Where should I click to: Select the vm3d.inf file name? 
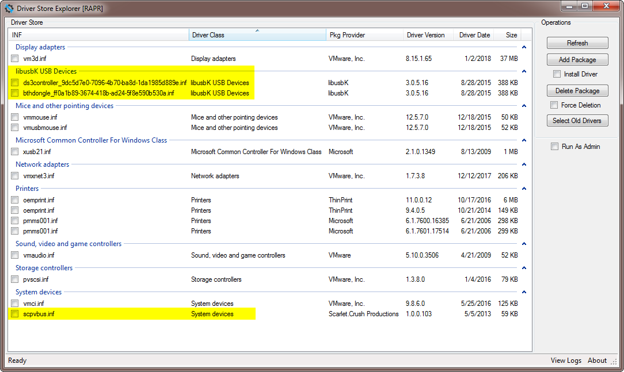click(x=35, y=59)
